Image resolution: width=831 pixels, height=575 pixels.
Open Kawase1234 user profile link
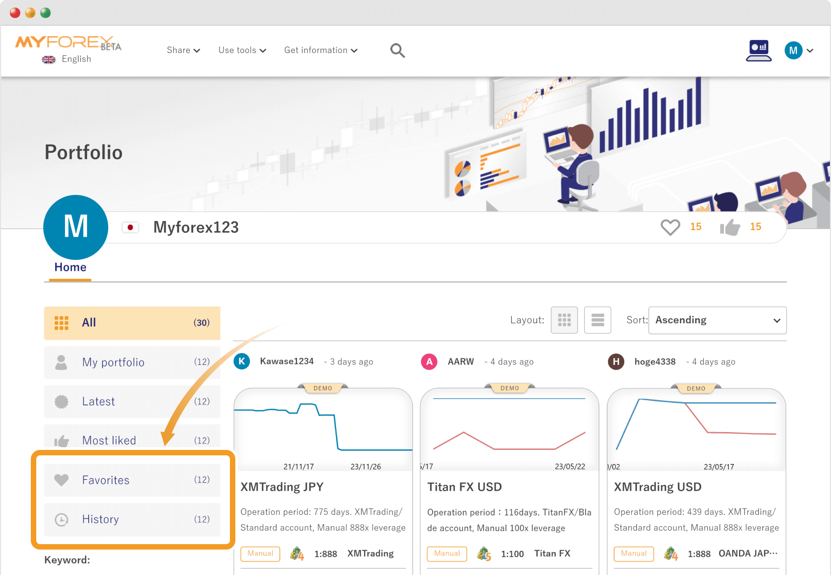click(x=287, y=361)
